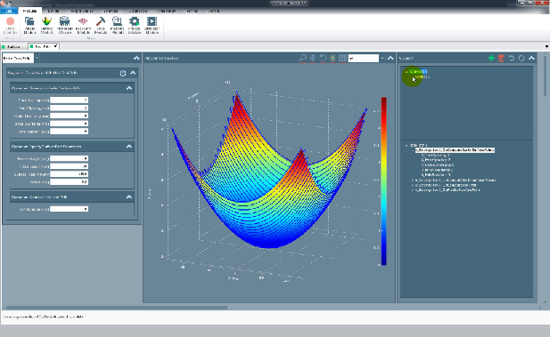Click the status bar message text

43,317
